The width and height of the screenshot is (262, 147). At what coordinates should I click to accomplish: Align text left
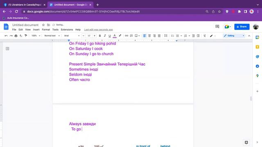coord(145,36)
